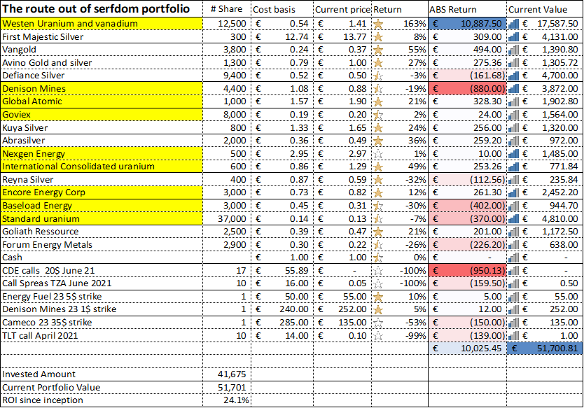Click the bar-level icon in Avino Gold and silver row

513,63
